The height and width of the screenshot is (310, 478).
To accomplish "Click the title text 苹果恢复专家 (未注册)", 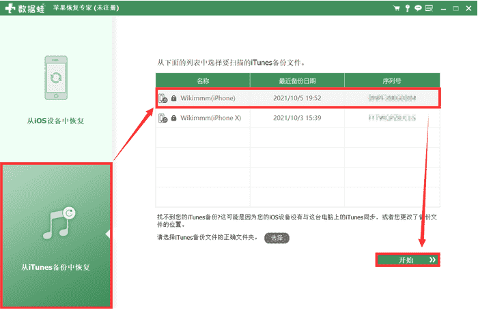I will (x=86, y=8).
